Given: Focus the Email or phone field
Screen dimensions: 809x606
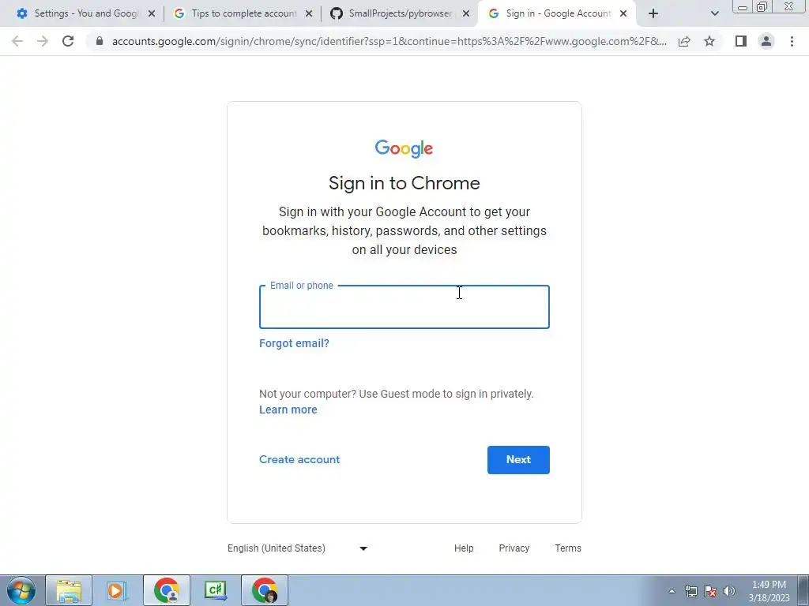Looking at the screenshot, I should pyautogui.click(x=404, y=307).
